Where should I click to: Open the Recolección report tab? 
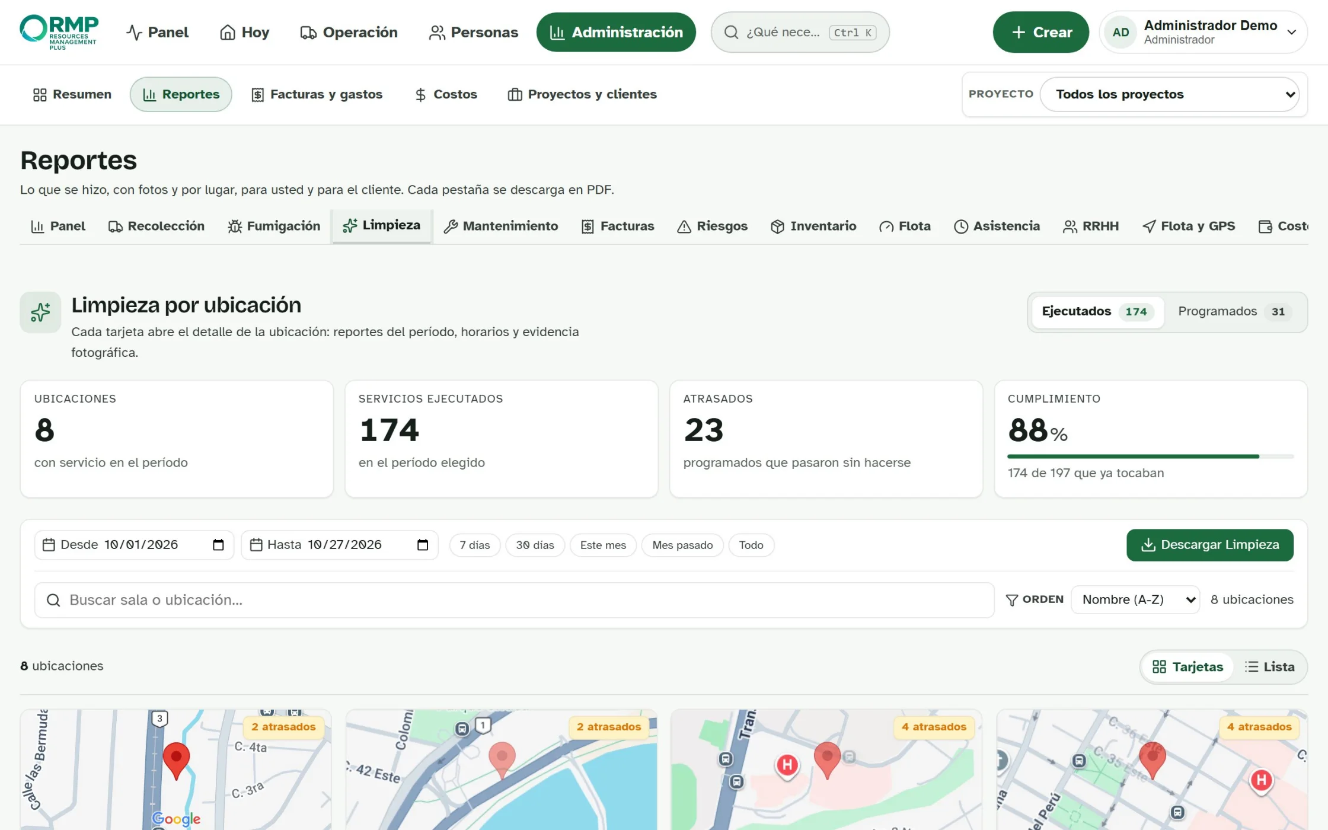point(157,226)
